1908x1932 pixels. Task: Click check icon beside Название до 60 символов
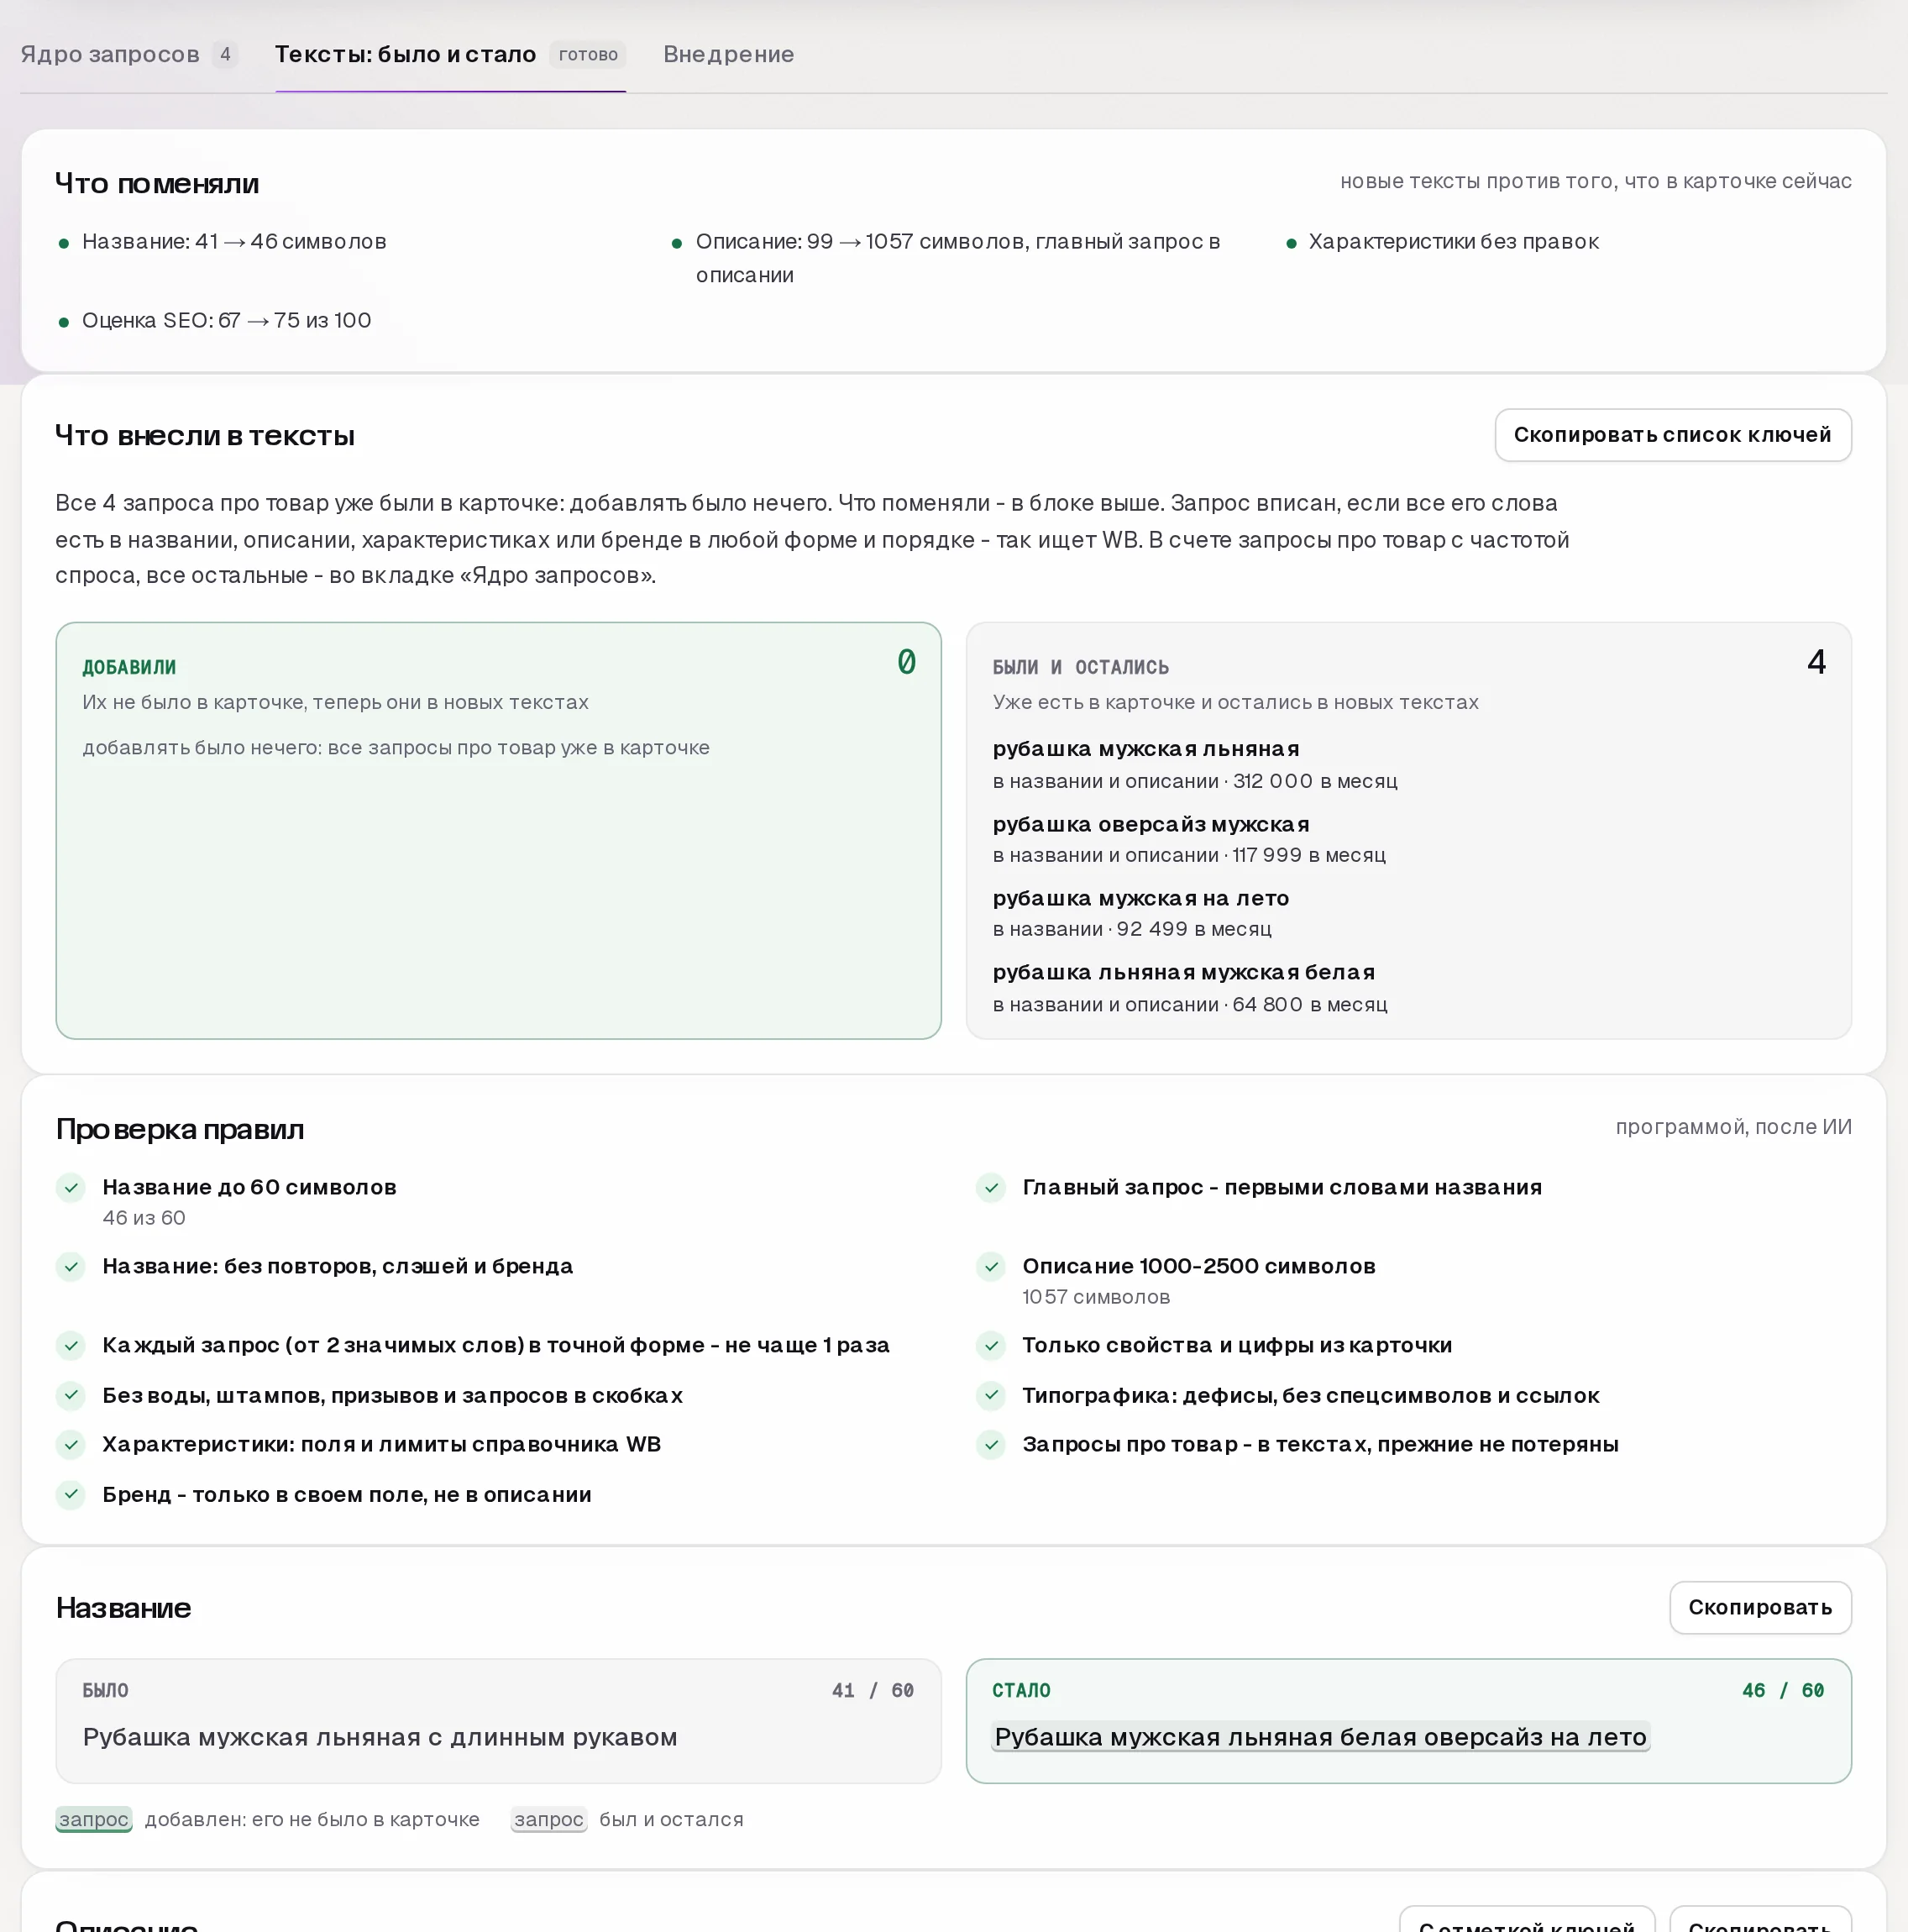71,1188
